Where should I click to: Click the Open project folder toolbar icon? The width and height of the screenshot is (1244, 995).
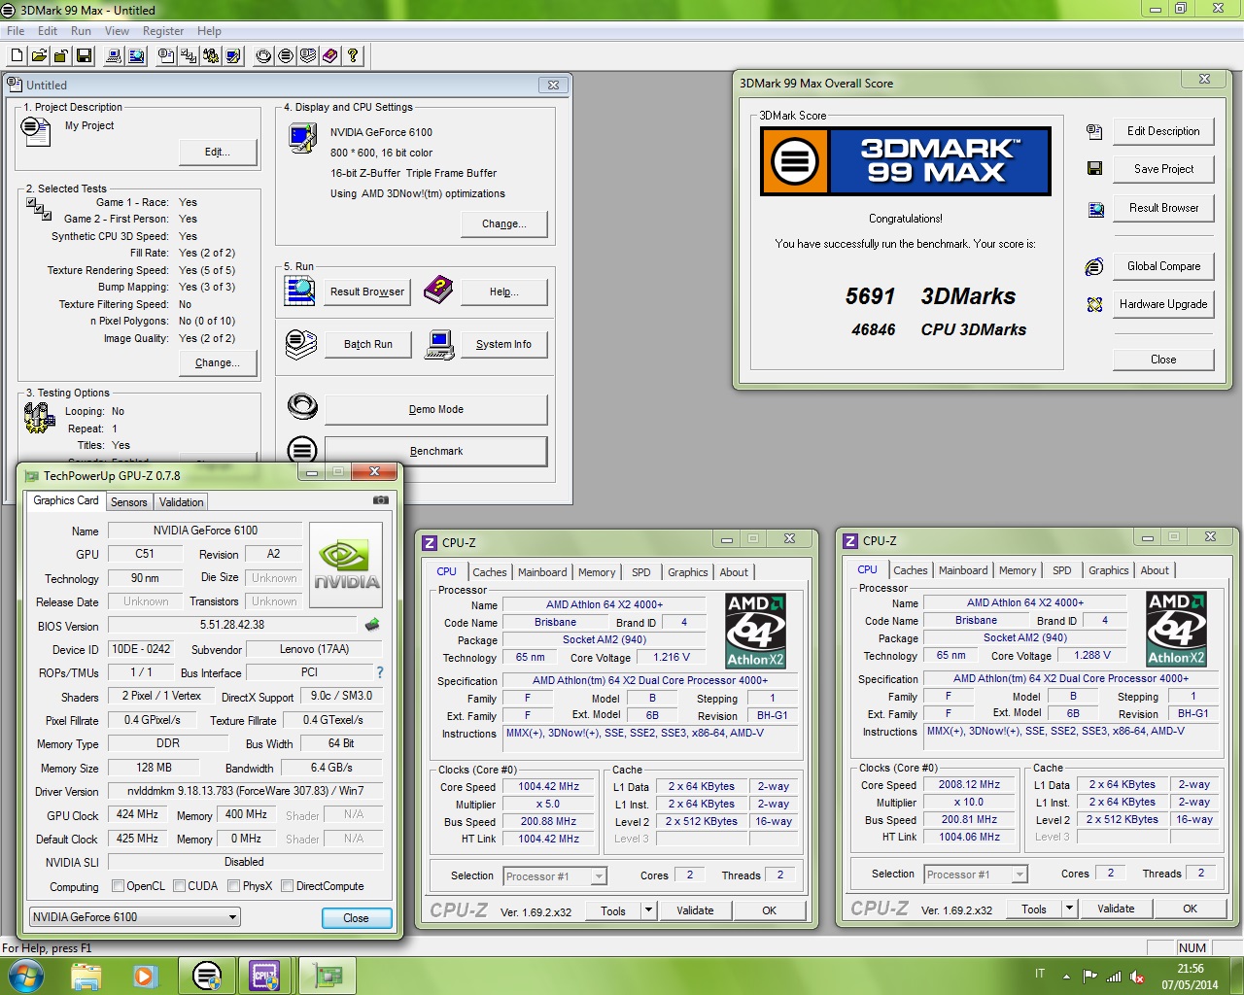[39, 56]
